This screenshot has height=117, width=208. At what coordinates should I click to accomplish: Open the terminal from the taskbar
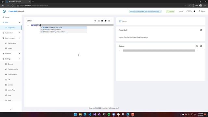[104, 114]
